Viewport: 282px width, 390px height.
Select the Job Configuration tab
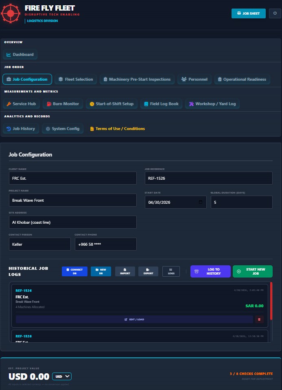click(x=27, y=79)
